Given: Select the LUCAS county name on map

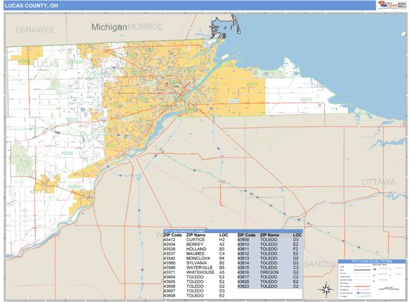Looking at the screenshot, I should pyautogui.click(x=47, y=63).
